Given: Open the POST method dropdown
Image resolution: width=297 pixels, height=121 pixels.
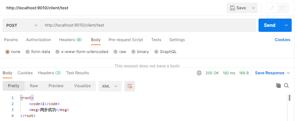Looking at the screenshot, I should pos(22,25).
